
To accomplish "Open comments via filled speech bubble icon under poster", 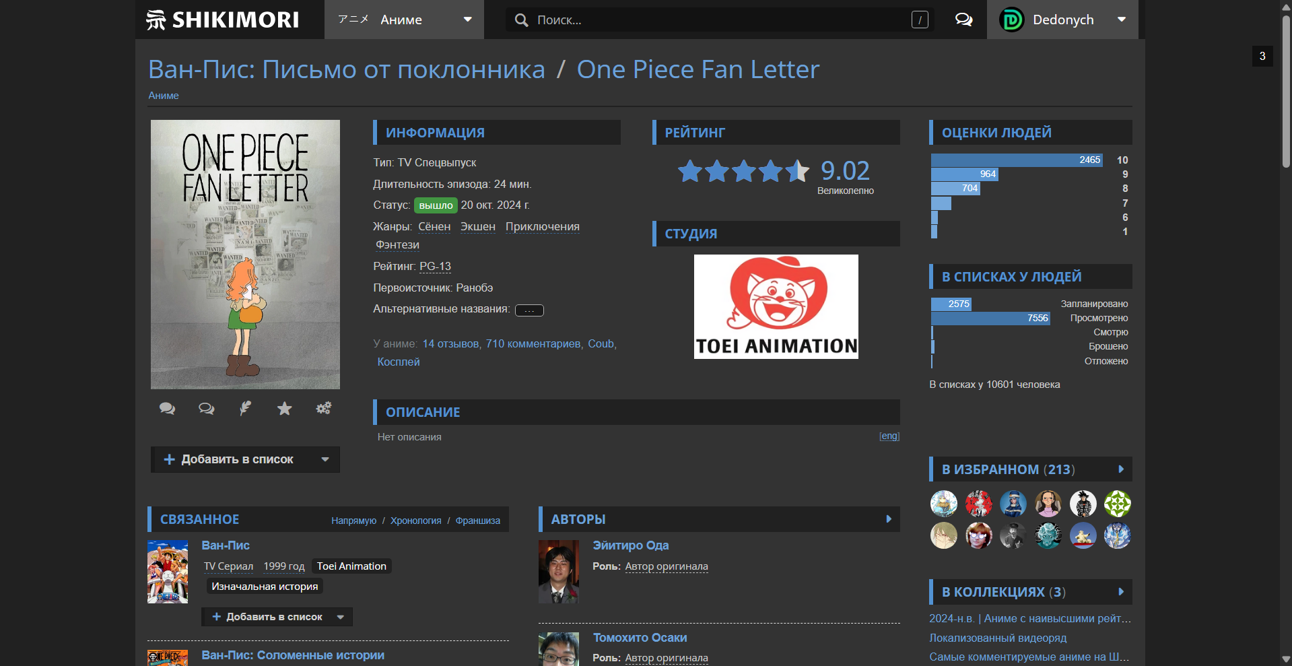I will pos(167,408).
